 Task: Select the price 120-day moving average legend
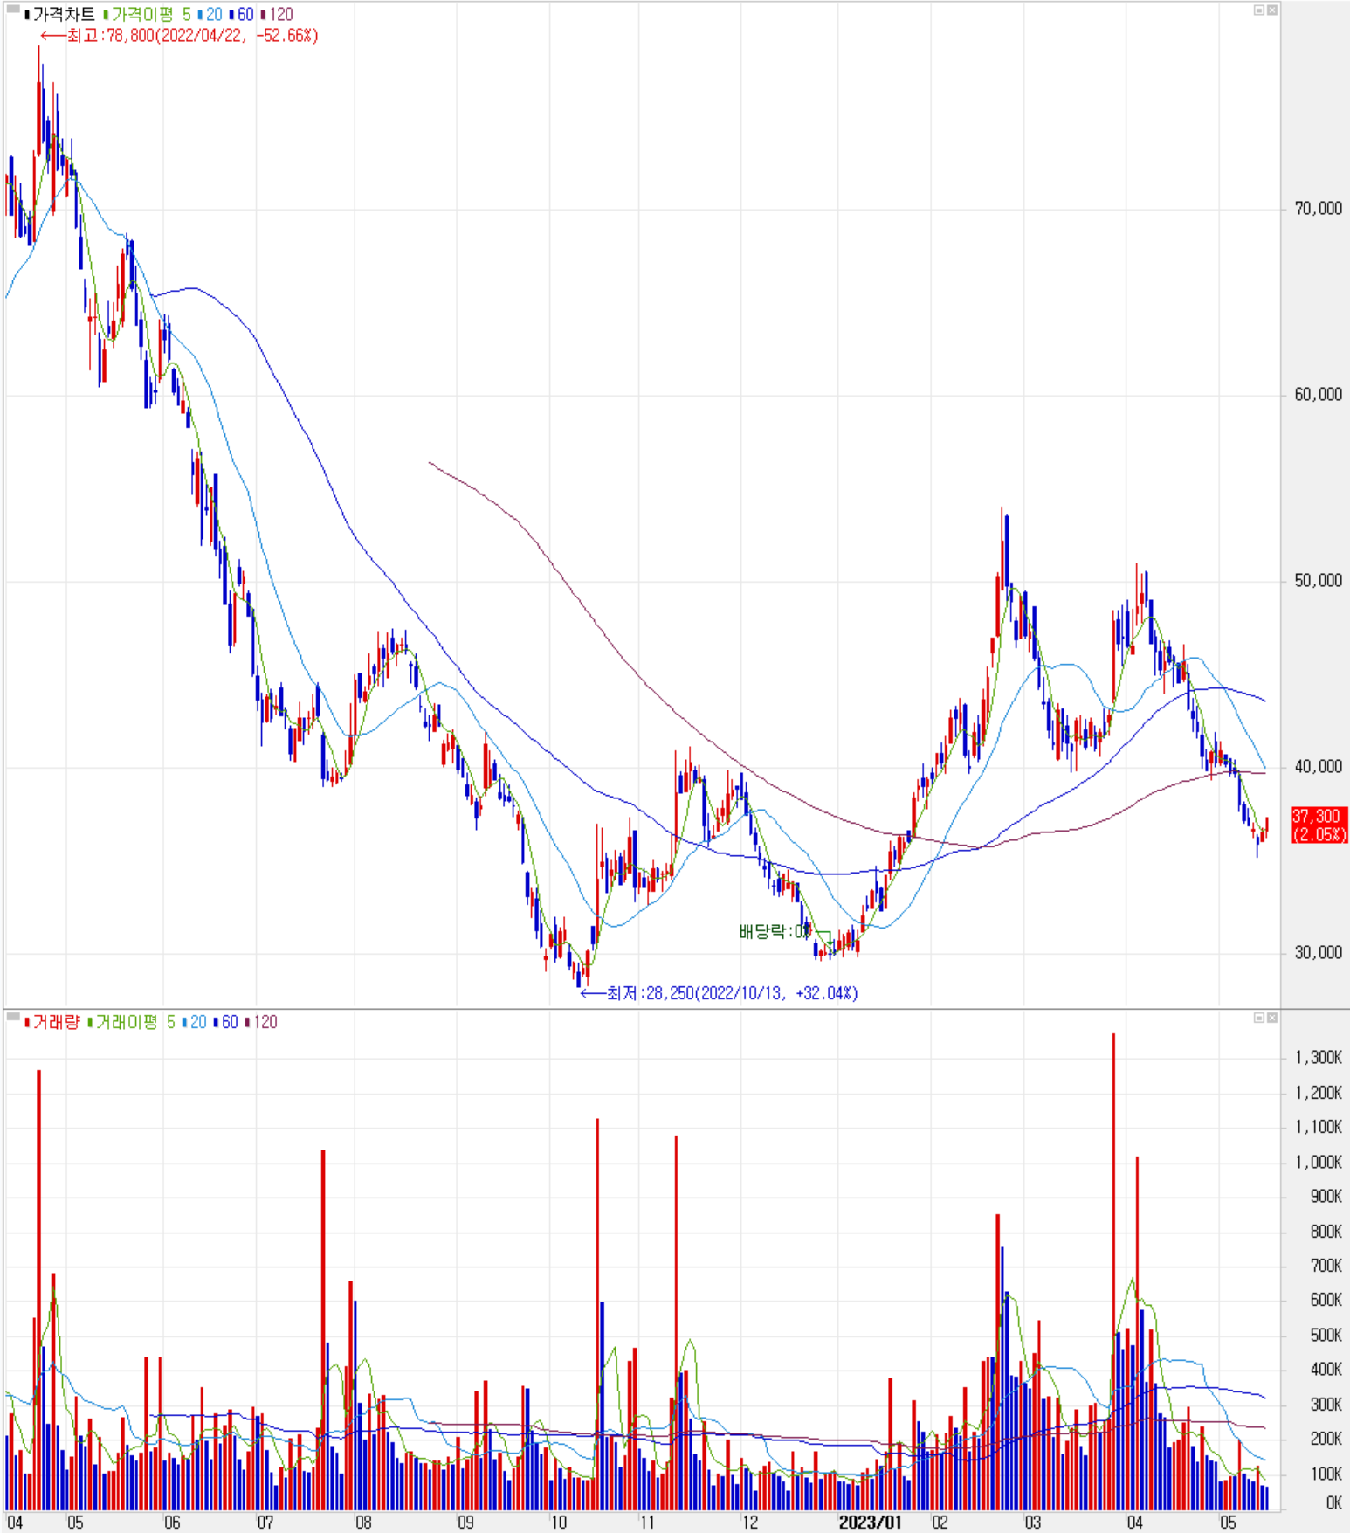tap(277, 15)
